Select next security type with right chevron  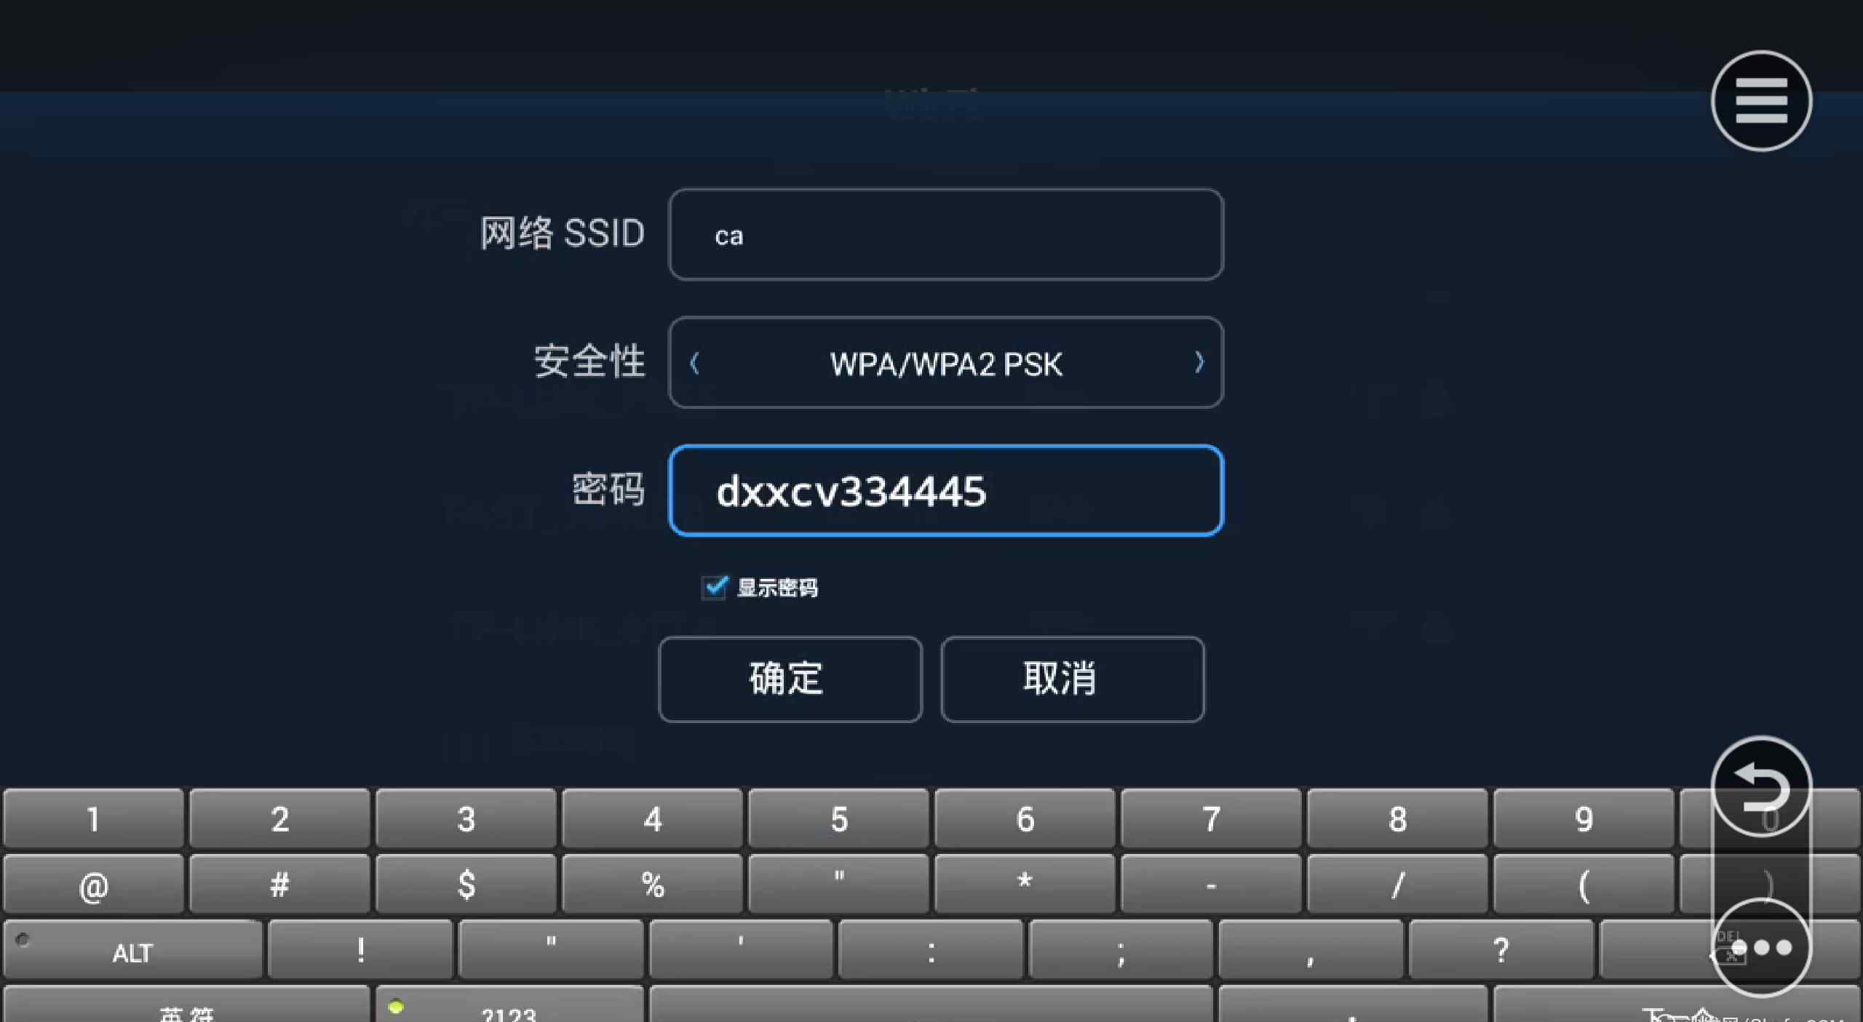1199,362
